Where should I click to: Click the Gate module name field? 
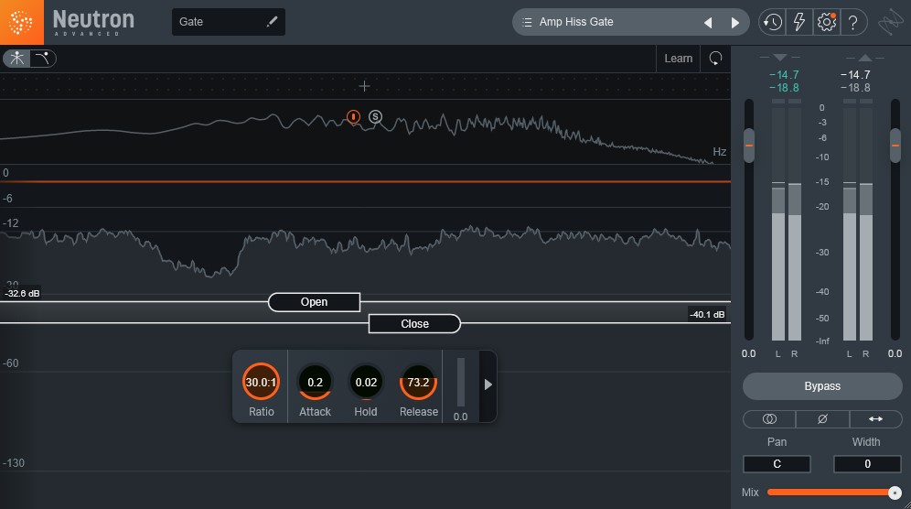[x=229, y=22]
